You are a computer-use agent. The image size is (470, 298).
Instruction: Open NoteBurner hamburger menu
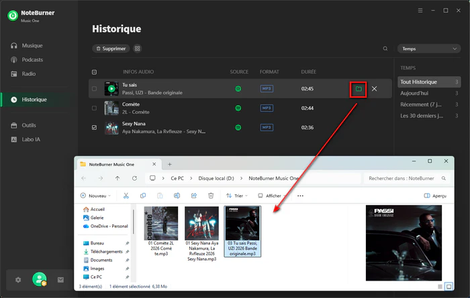420,11
